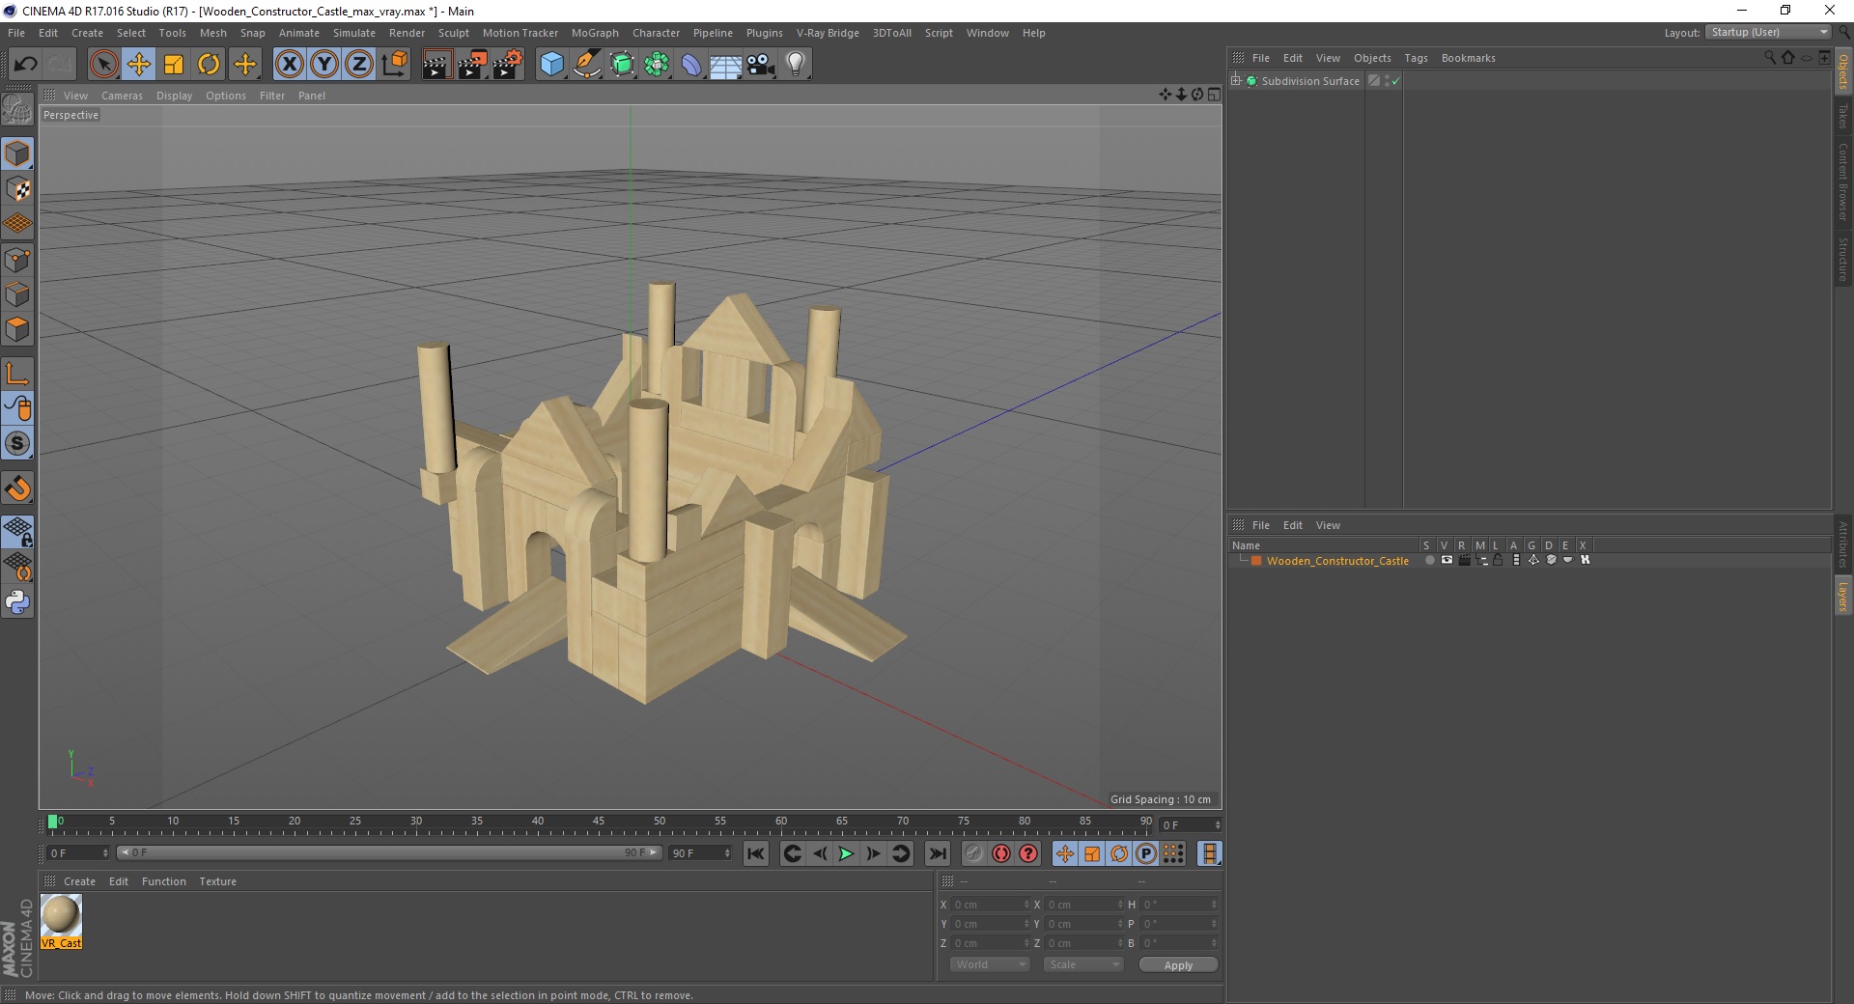This screenshot has height=1004, width=1854.
Task: Toggle Subdivision Surface enable checkmark
Action: [x=1395, y=82]
